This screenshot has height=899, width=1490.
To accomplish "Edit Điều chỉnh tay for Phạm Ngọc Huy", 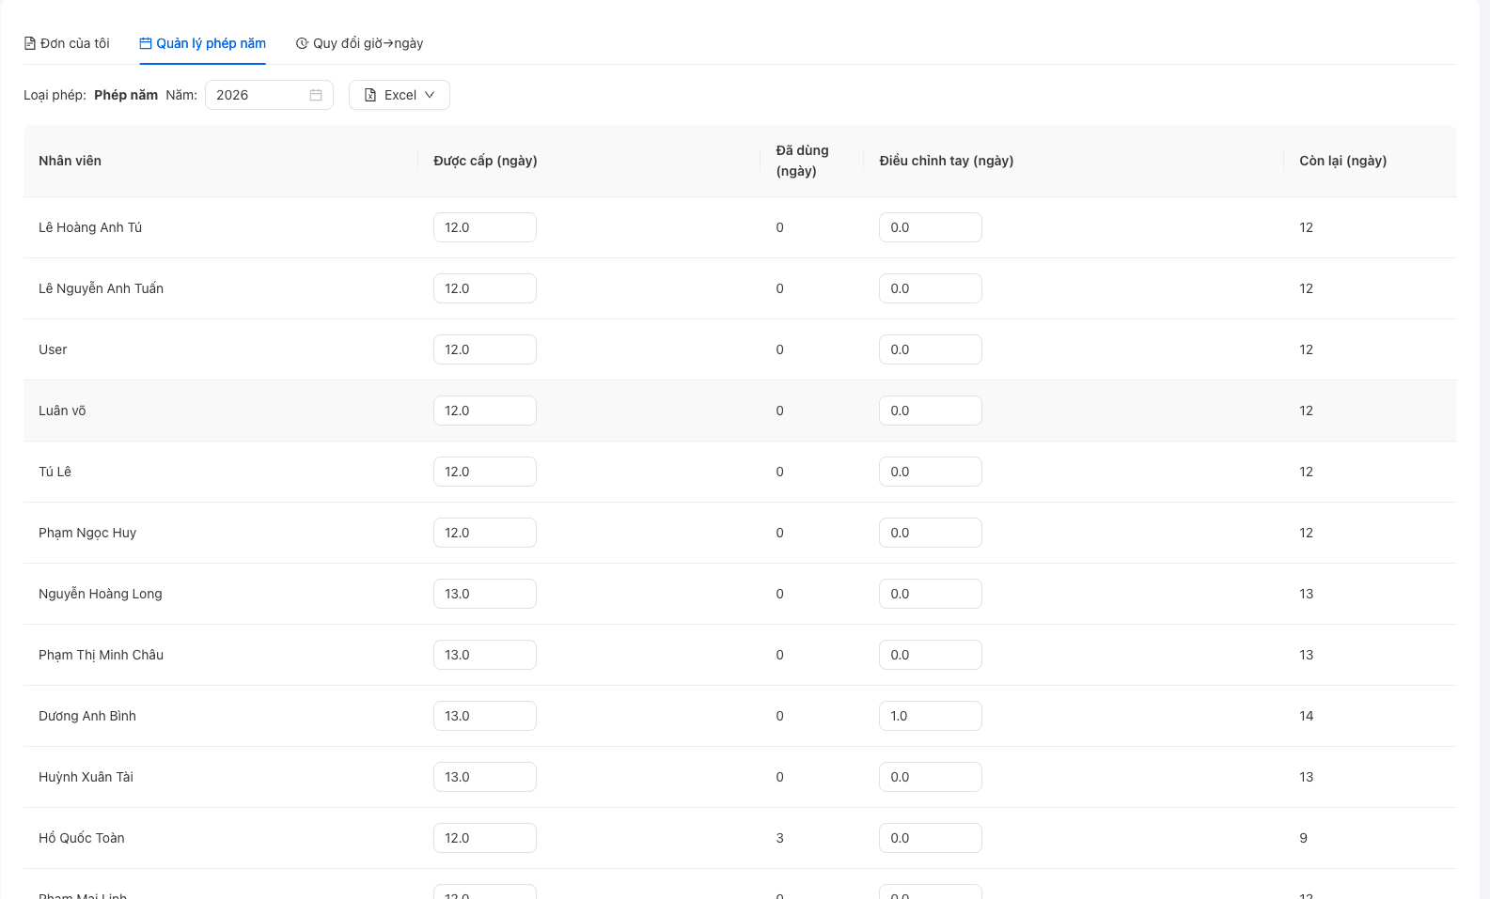I will point(931,533).
